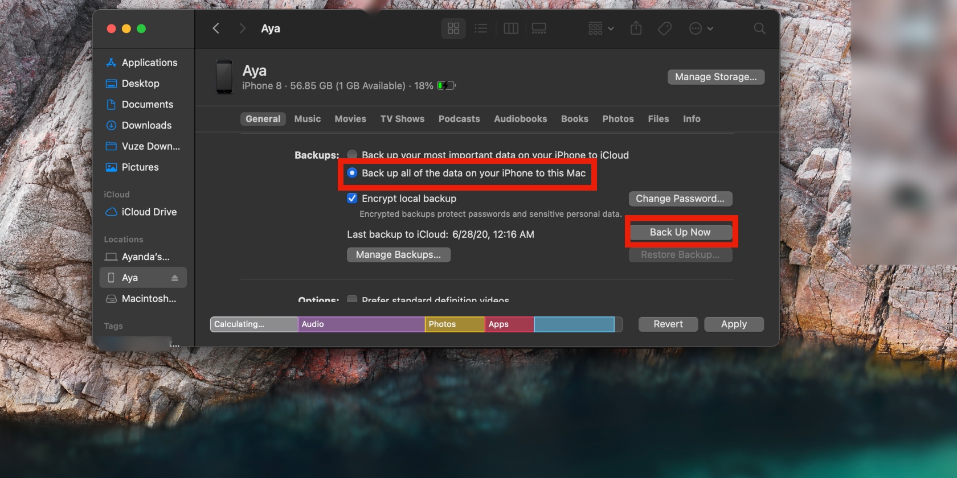Click the purple Audio storage segment

click(x=361, y=324)
